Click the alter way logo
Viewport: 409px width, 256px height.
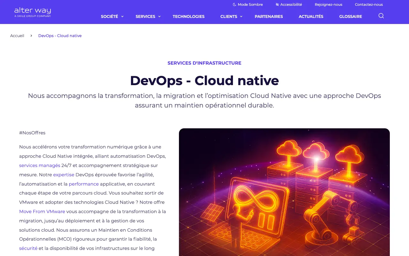click(x=33, y=12)
